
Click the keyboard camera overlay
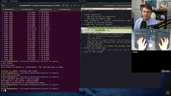(x=151, y=40)
